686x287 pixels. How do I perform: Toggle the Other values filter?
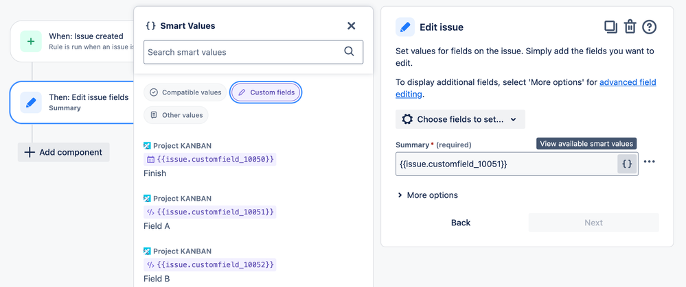176,115
